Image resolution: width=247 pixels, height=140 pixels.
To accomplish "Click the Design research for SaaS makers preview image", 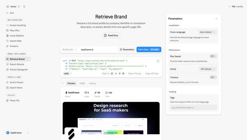I will point(111,118).
